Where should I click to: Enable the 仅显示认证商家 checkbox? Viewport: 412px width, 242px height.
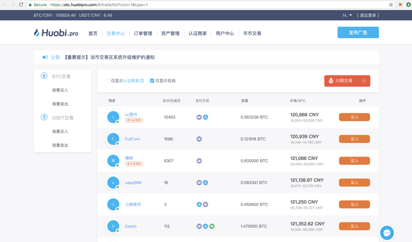108,81
